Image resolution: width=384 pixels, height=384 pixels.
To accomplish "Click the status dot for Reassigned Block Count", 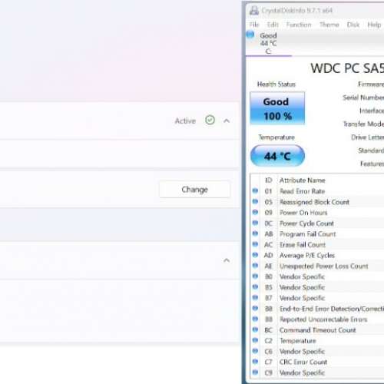I will [255, 201].
